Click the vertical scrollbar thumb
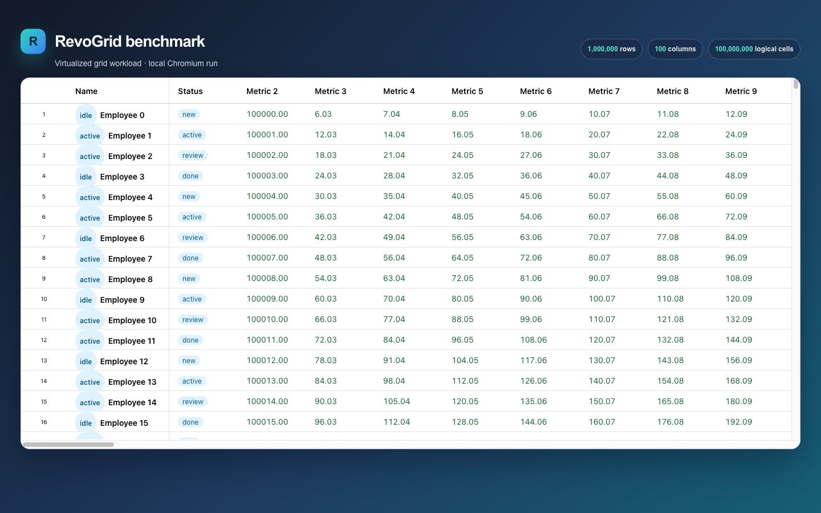Screen dimensions: 821x513 (x=796, y=84)
